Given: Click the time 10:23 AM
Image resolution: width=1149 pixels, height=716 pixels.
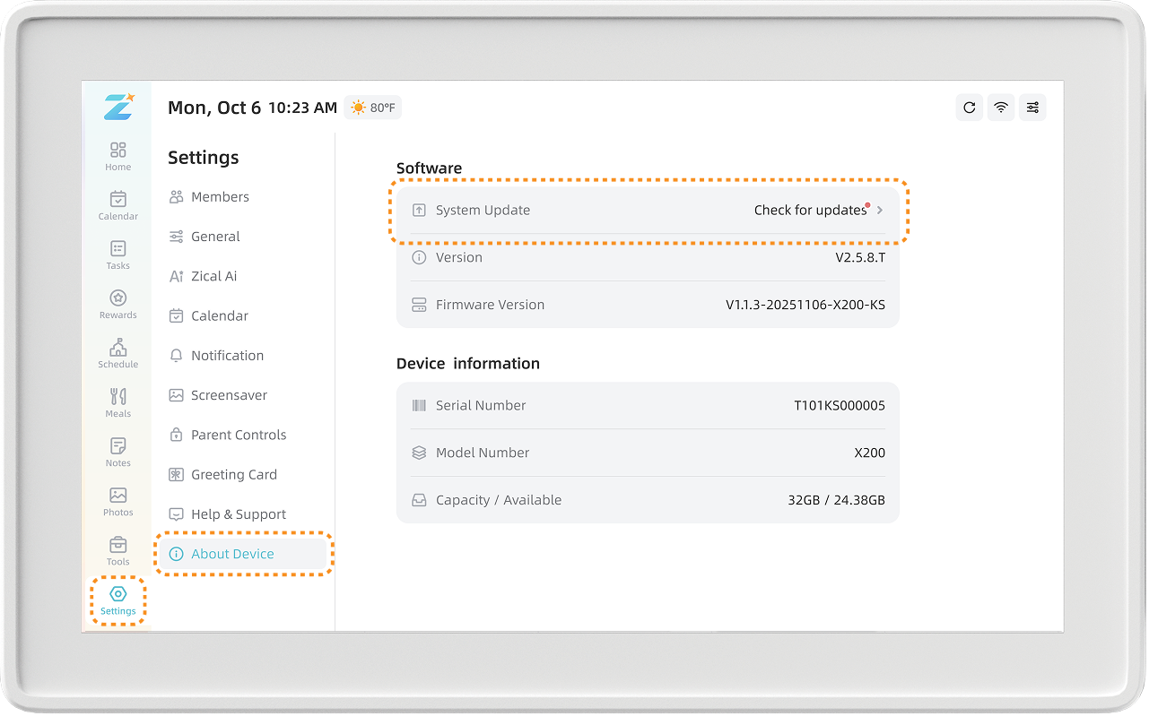Looking at the screenshot, I should pyautogui.click(x=303, y=108).
